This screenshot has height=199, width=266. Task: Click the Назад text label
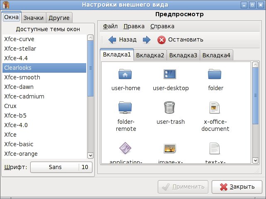pos(128,39)
